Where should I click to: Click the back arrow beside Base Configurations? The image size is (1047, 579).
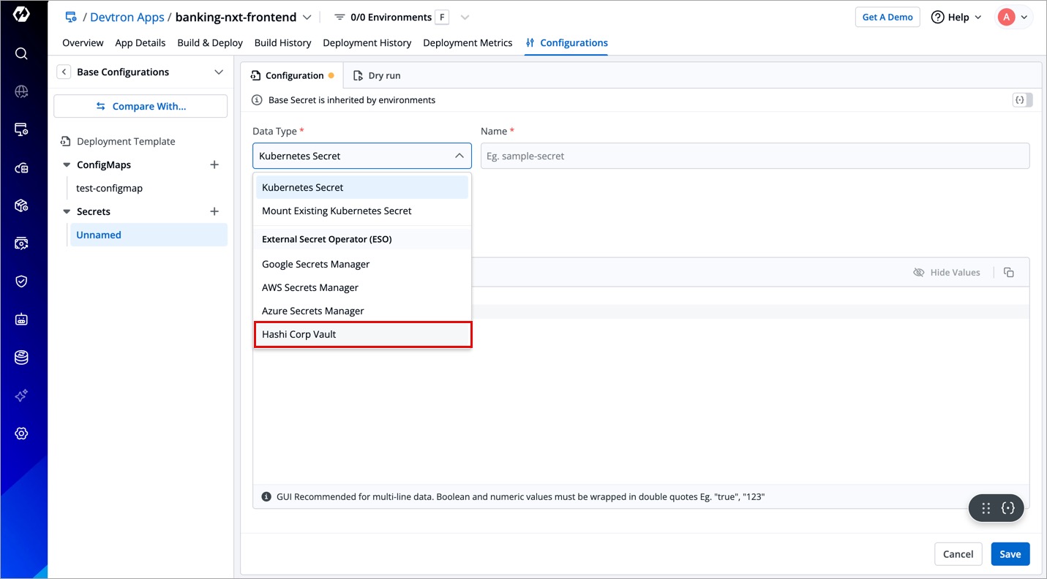(x=64, y=72)
